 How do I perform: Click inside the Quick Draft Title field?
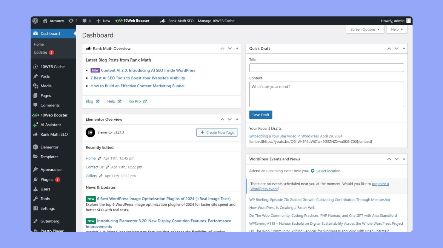pos(326,68)
